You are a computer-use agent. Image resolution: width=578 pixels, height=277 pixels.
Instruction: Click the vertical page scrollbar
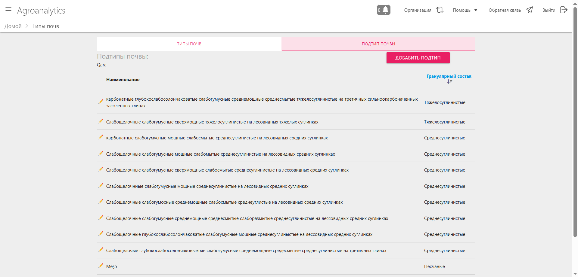click(x=575, y=120)
